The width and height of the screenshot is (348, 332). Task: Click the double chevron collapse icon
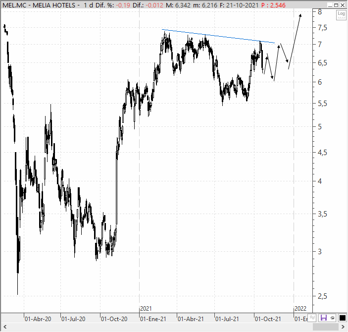tap(312, 318)
